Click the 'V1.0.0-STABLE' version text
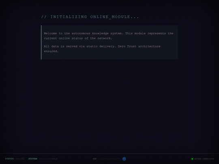This screenshot has width=219, height=164. click(x=48, y=159)
